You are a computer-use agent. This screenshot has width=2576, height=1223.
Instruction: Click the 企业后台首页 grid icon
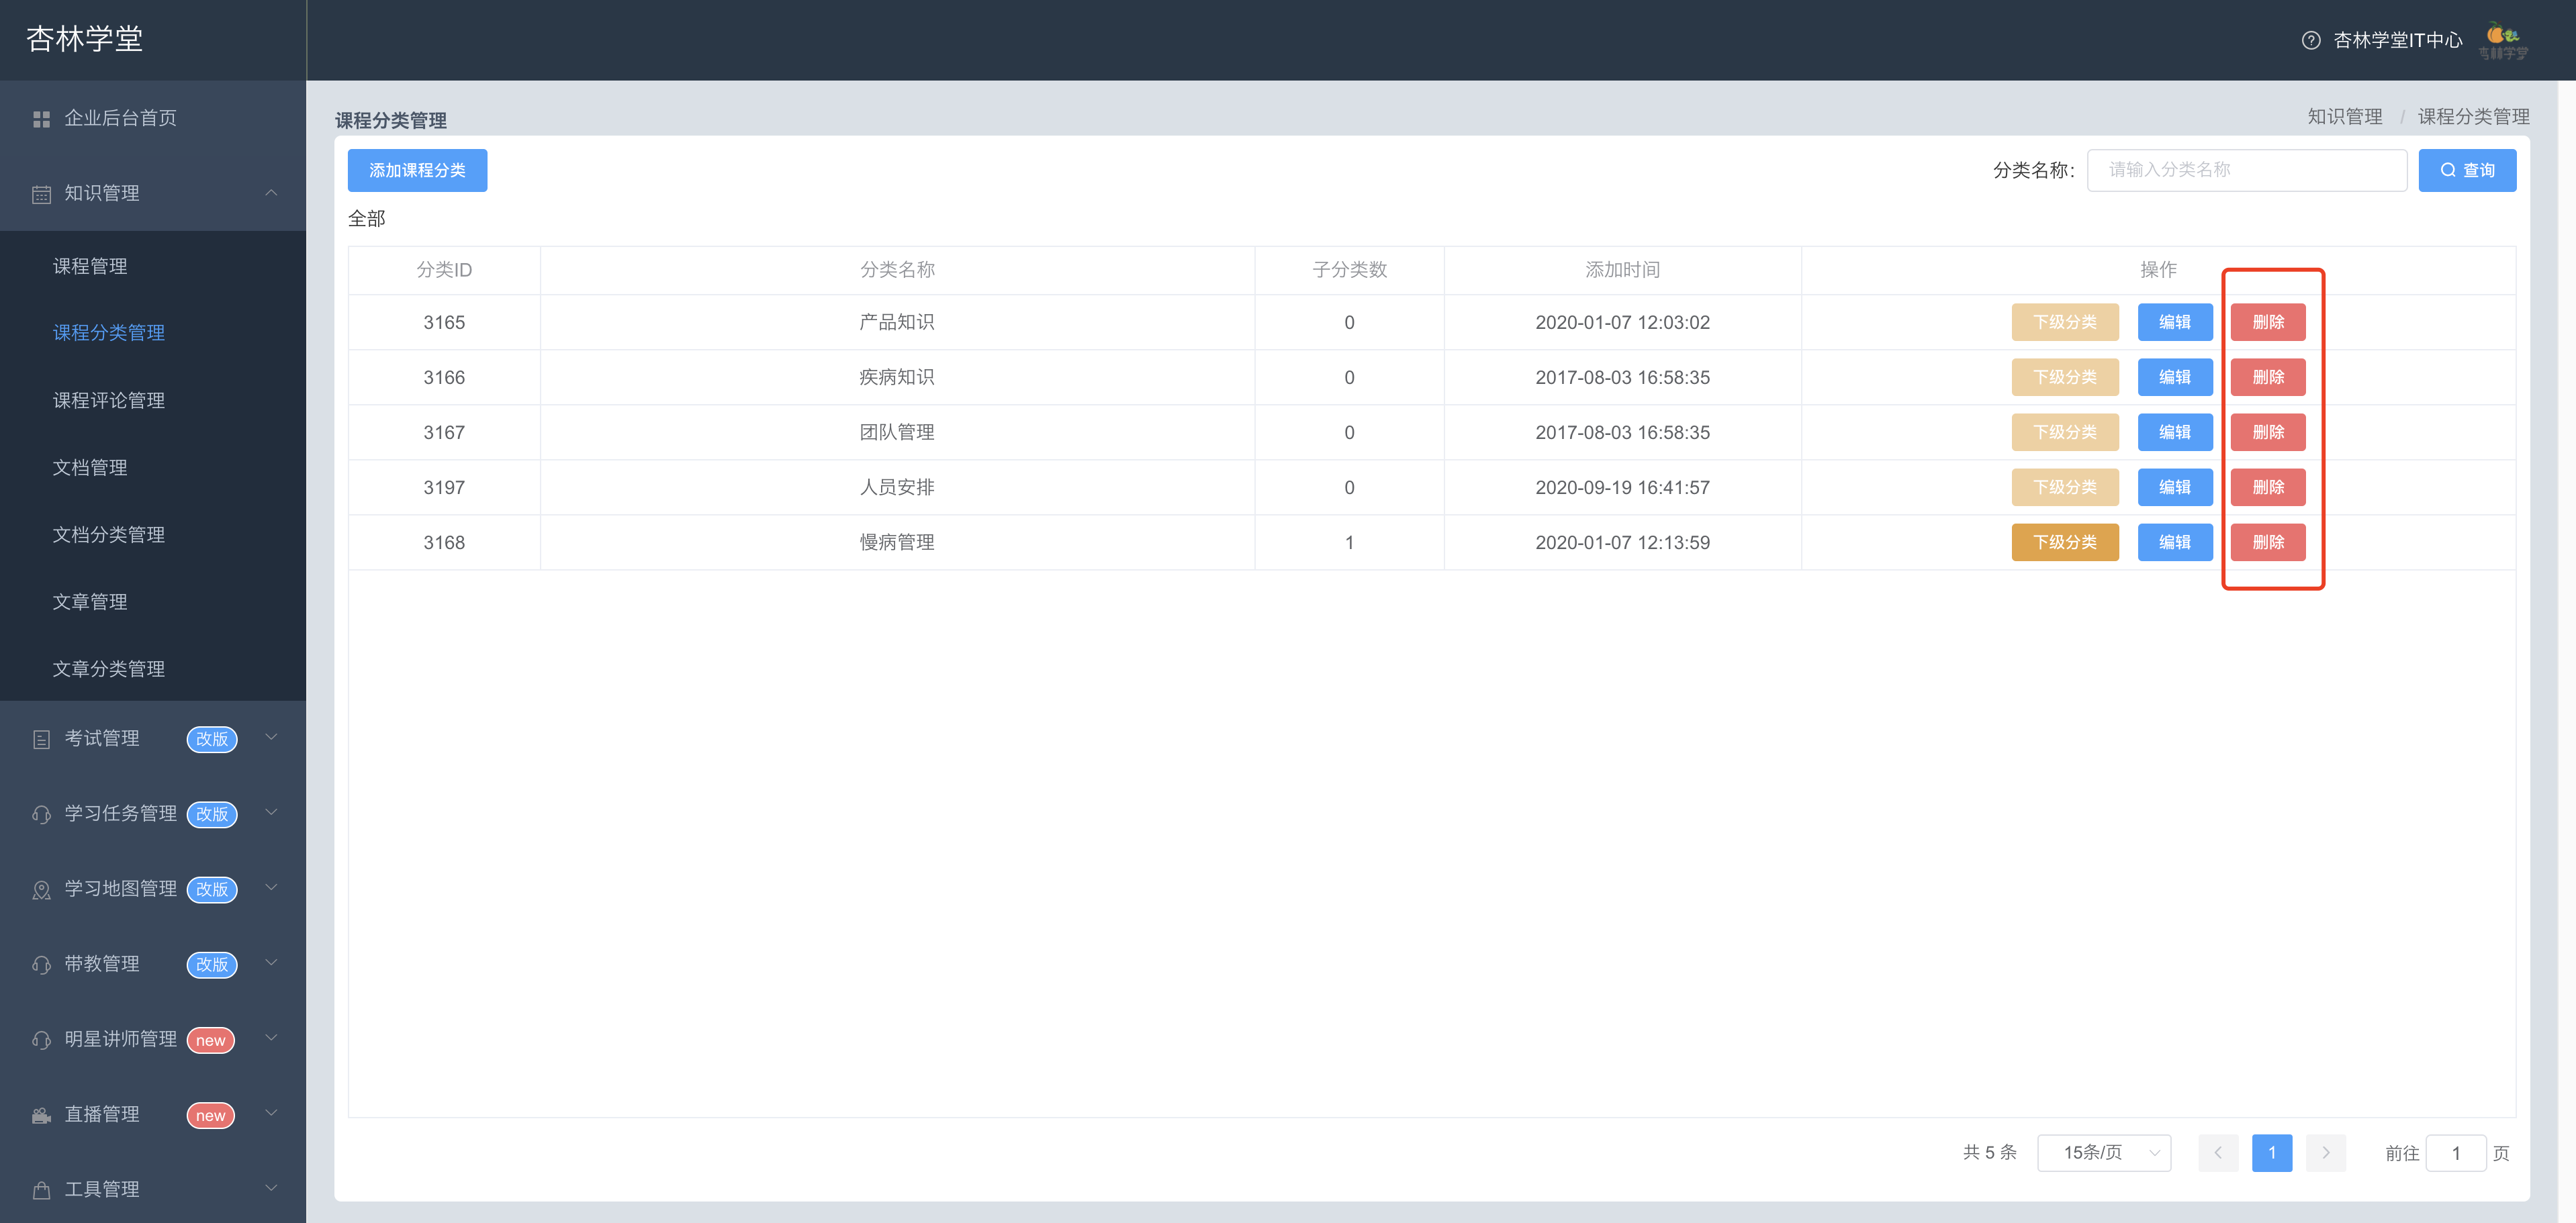click(41, 119)
